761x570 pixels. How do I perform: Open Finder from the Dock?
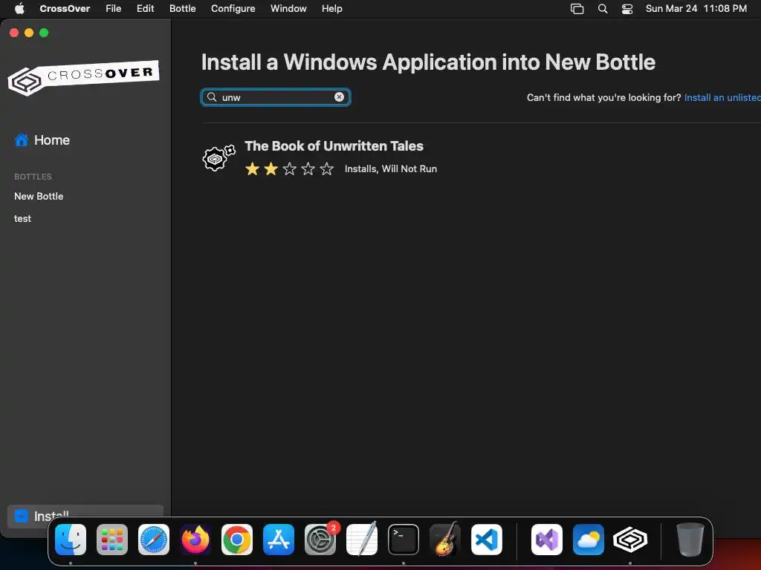[x=71, y=540]
